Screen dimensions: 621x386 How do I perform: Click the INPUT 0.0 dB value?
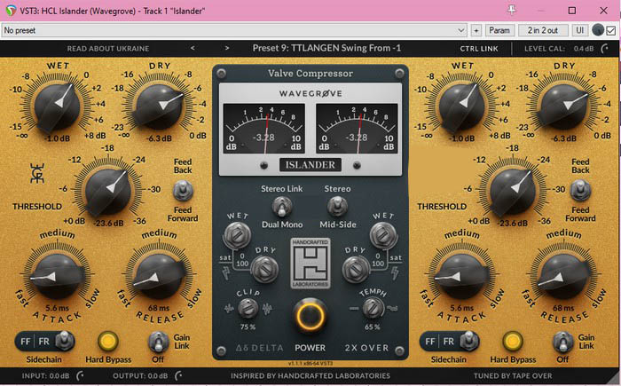(x=59, y=375)
